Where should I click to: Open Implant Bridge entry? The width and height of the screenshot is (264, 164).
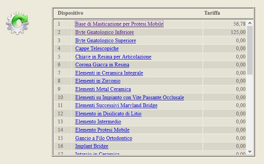pos(92,146)
